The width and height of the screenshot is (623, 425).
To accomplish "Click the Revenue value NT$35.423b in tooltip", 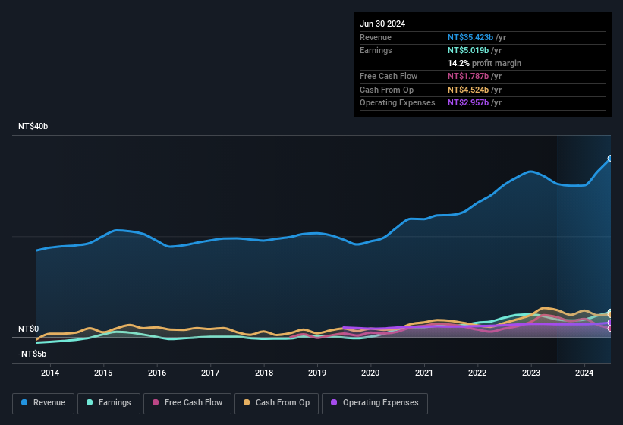I will coord(470,37).
